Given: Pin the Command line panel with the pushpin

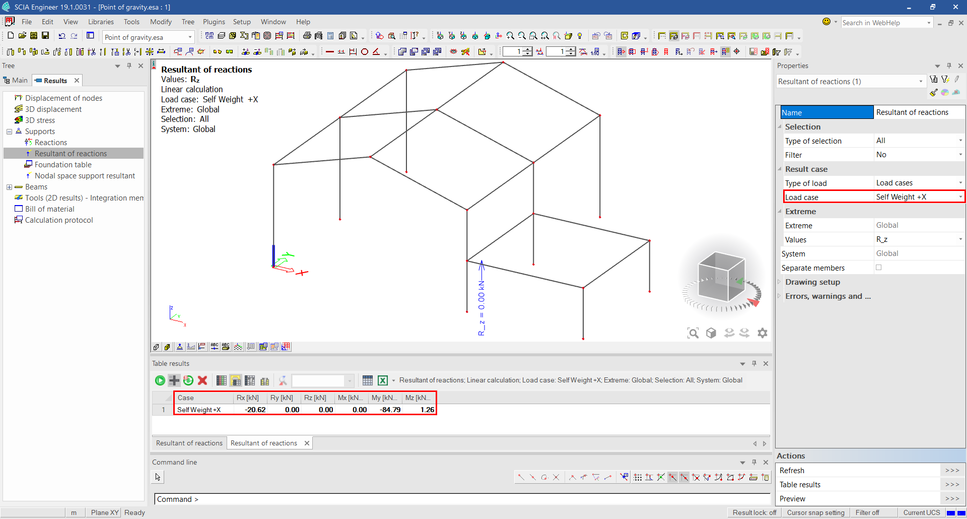Looking at the screenshot, I should pos(754,462).
